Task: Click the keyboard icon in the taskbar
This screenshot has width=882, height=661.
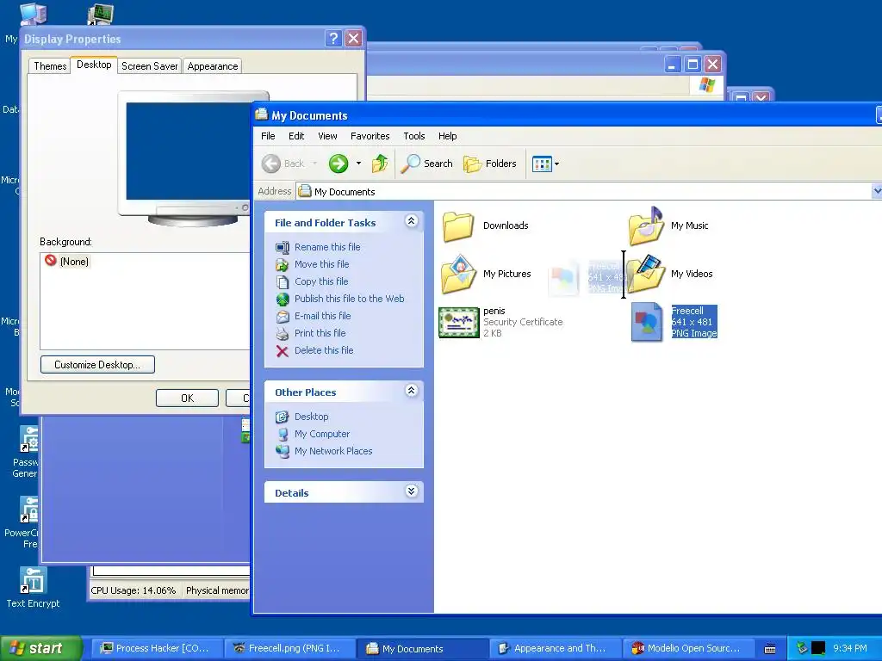Action: (770, 649)
